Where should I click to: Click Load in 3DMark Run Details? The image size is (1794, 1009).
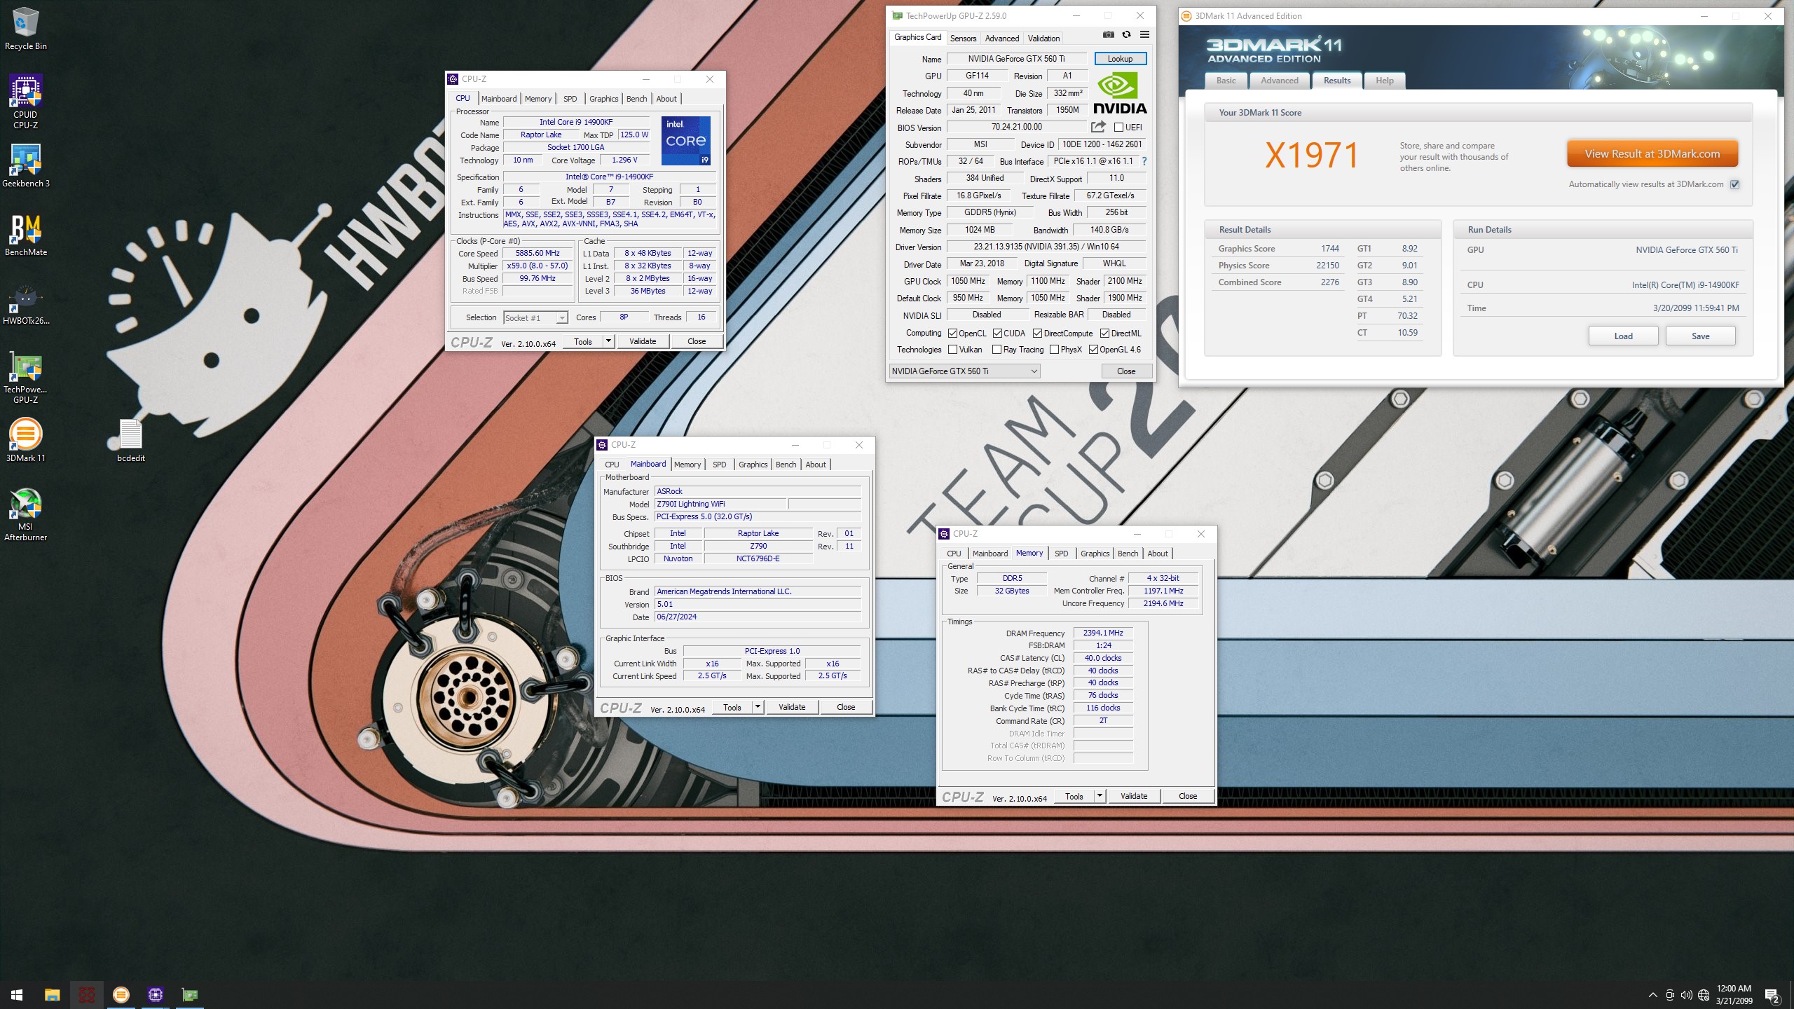1623,336
